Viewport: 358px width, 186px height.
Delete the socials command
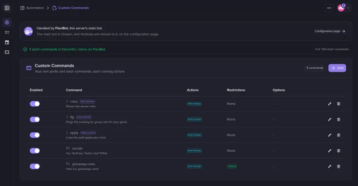coord(339,151)
